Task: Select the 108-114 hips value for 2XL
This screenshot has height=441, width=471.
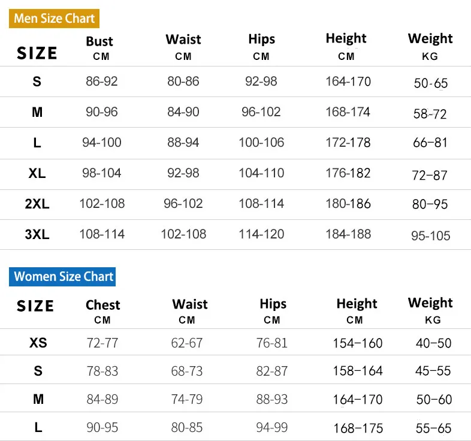Action: coord(261,203)
